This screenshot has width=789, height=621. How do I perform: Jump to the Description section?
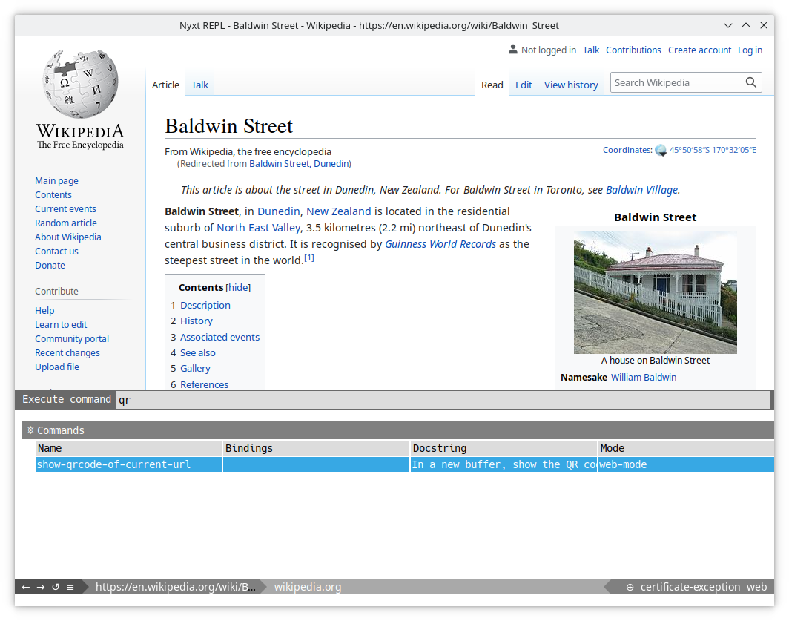click(x=205, y=305)
